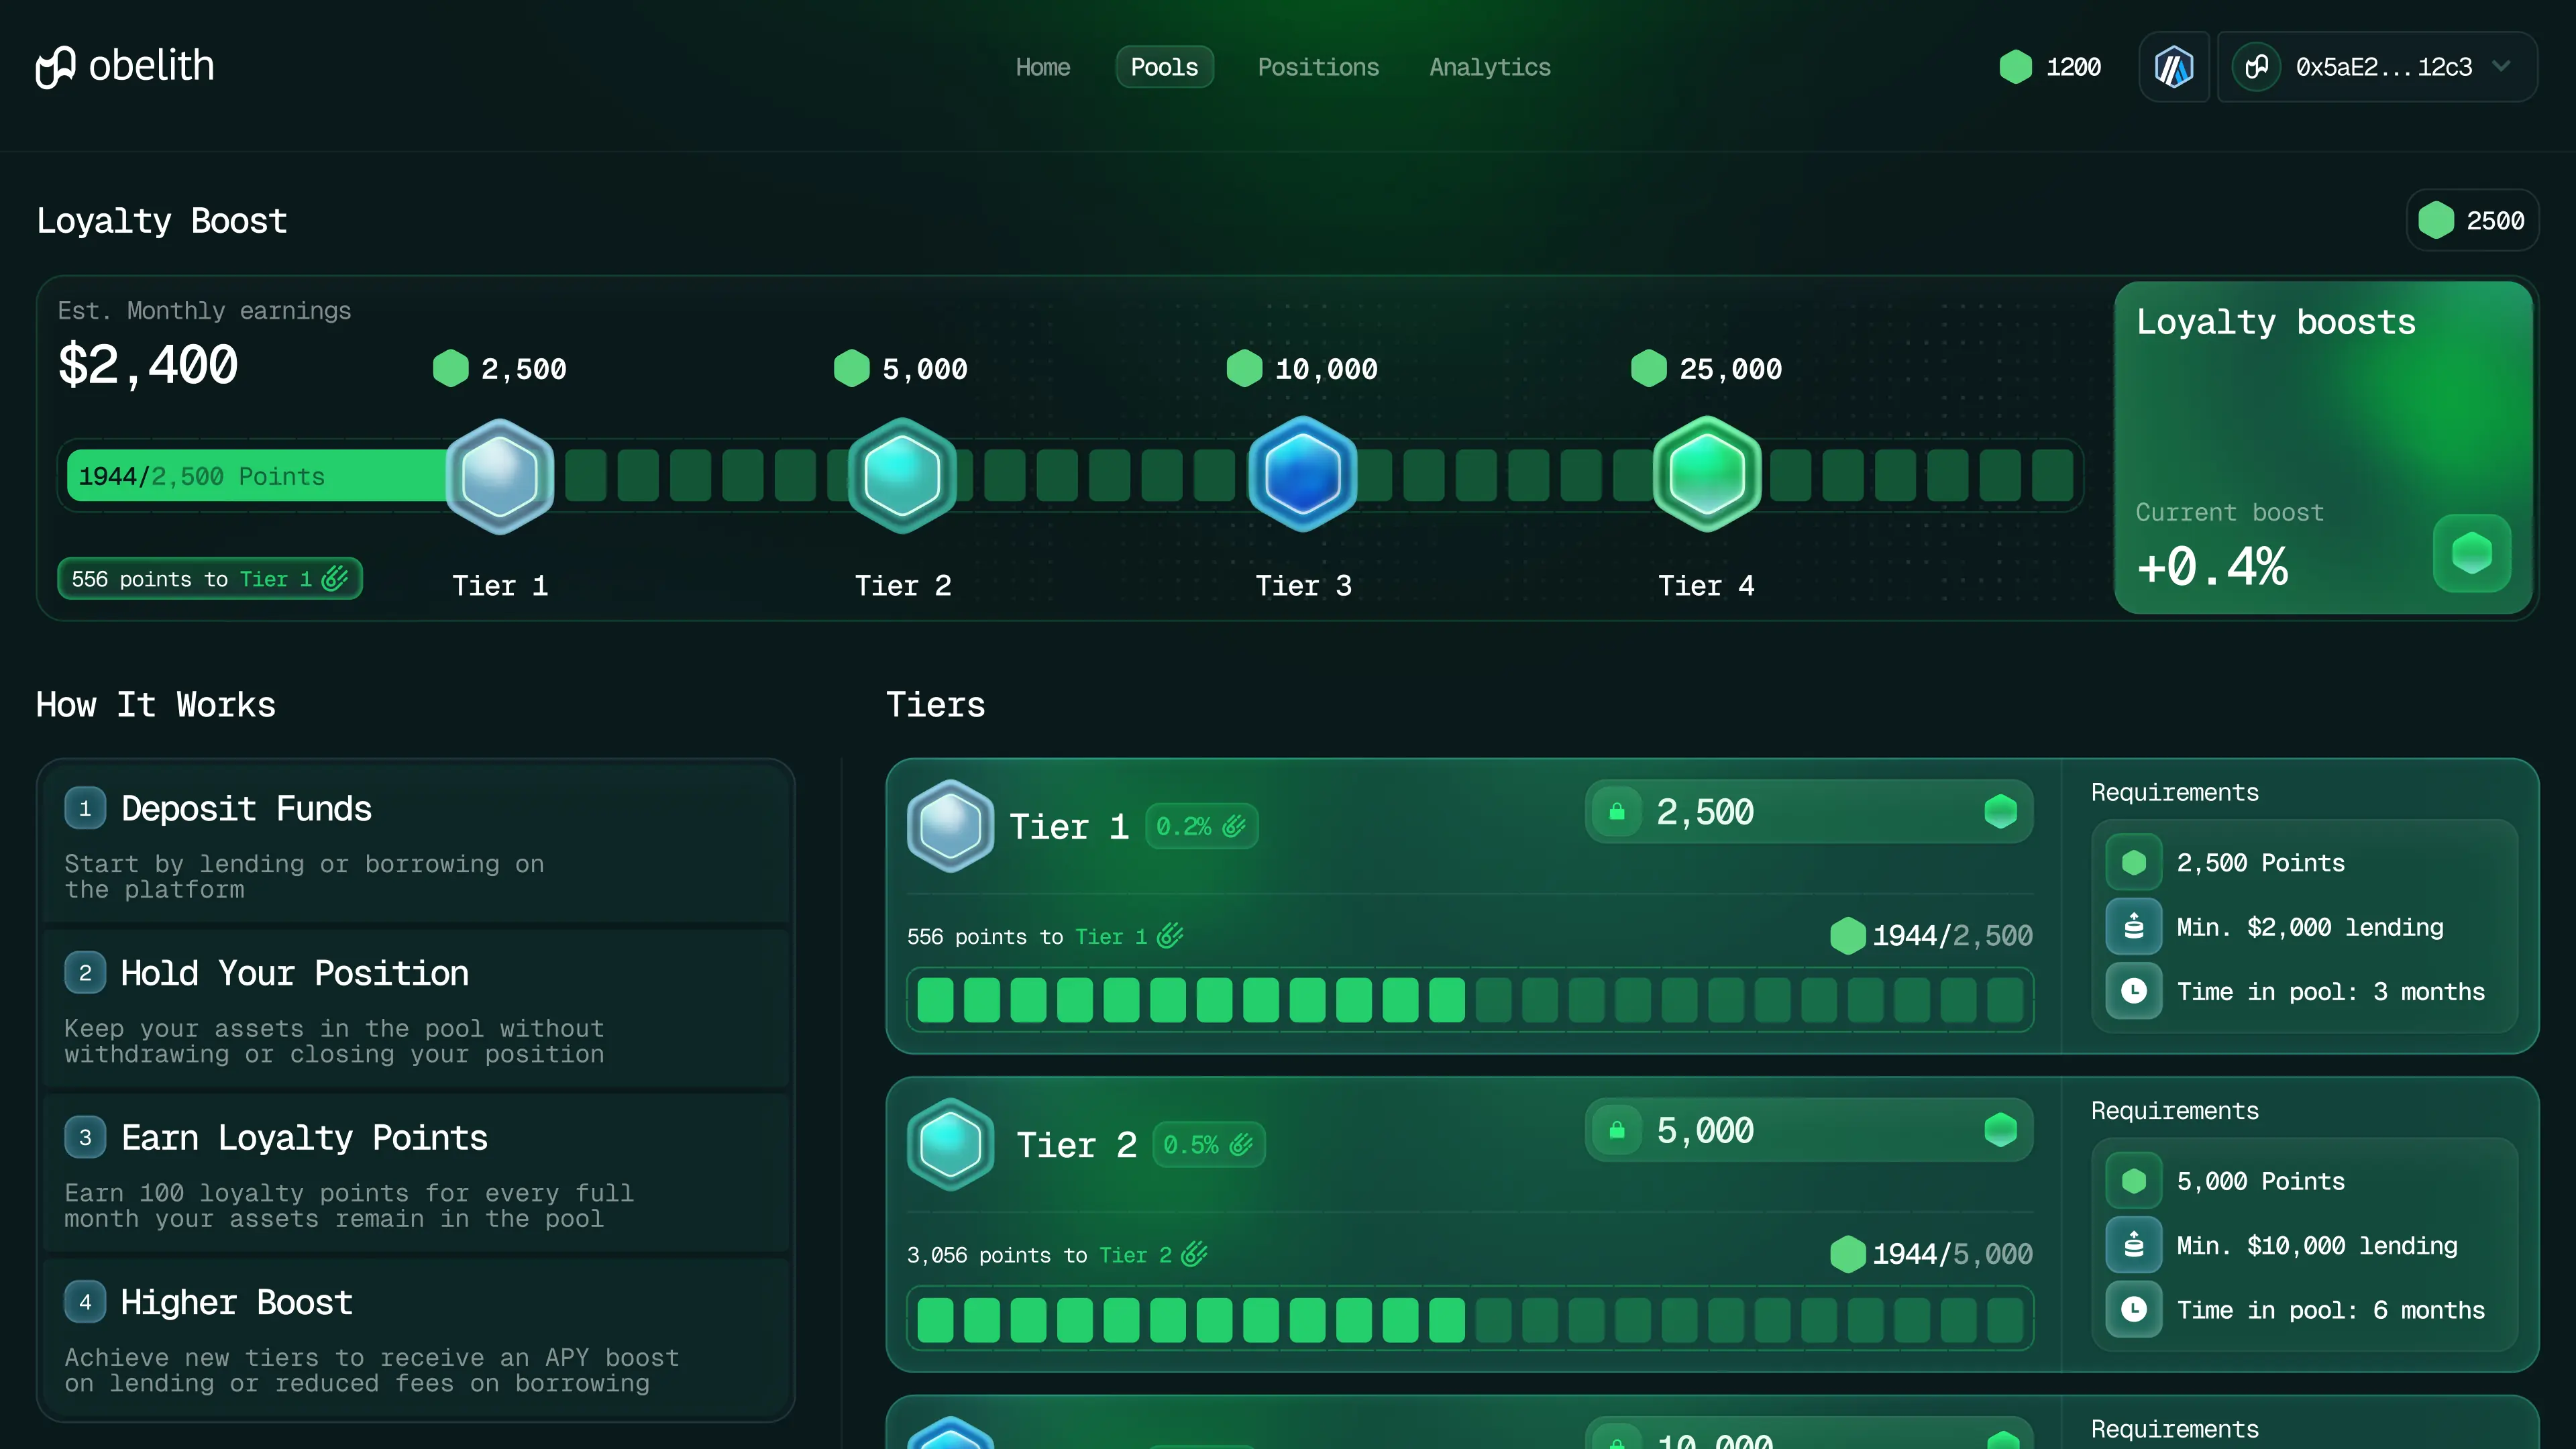Open step 1 Deposit Funds
Viewport: 2576px width, 1449px height.
coord(416,843)
